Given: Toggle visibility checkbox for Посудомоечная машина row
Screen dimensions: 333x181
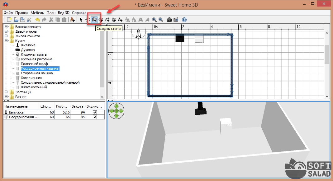Looking at the screenshot, I should [x=95, y=117].
